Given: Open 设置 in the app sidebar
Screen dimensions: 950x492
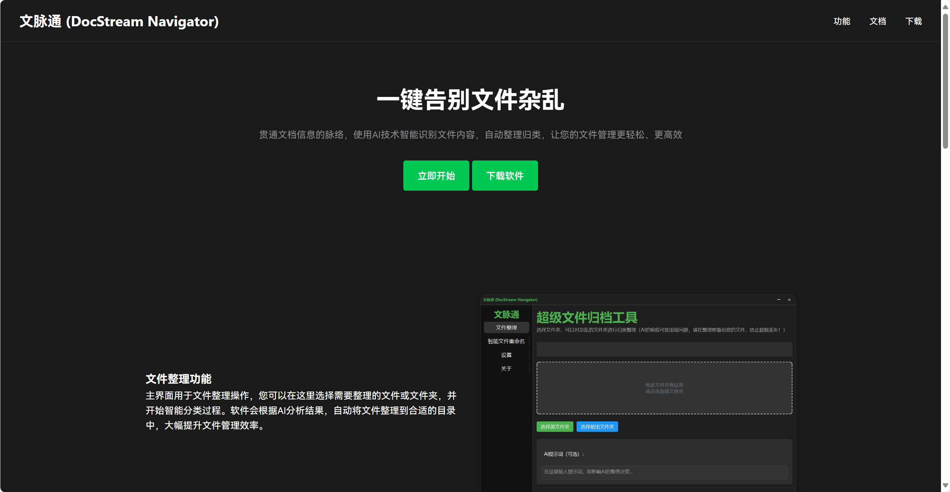Looking at the screenshot, I should (506, 355).
